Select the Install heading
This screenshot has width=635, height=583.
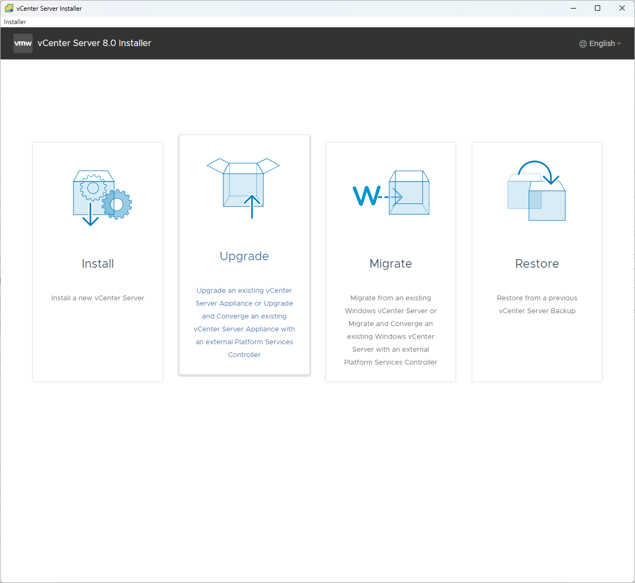97,263
